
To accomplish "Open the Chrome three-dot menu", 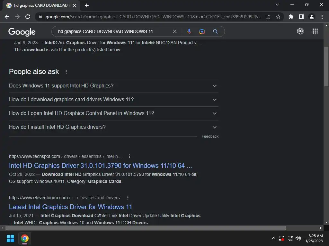I will pyautogui.click(x=322, y=17).
